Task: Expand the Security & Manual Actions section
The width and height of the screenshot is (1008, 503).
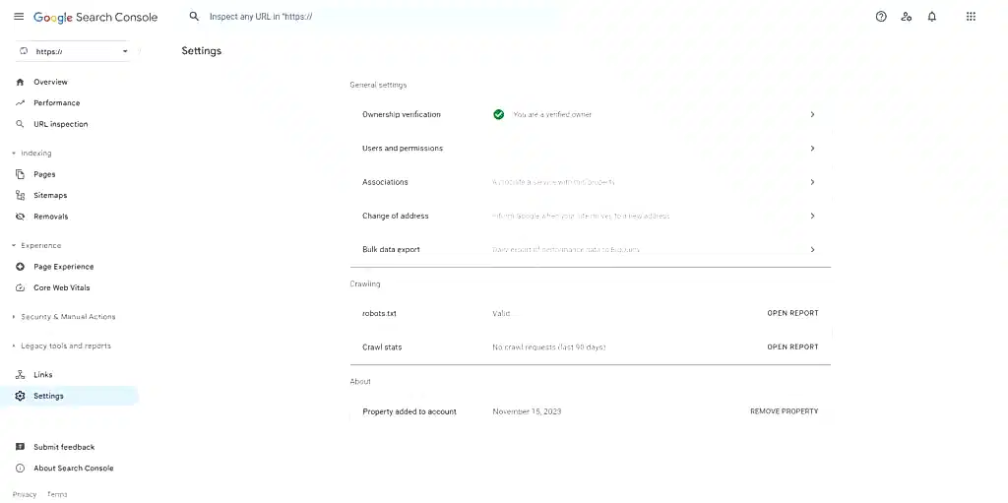Action: coord(67,317)
